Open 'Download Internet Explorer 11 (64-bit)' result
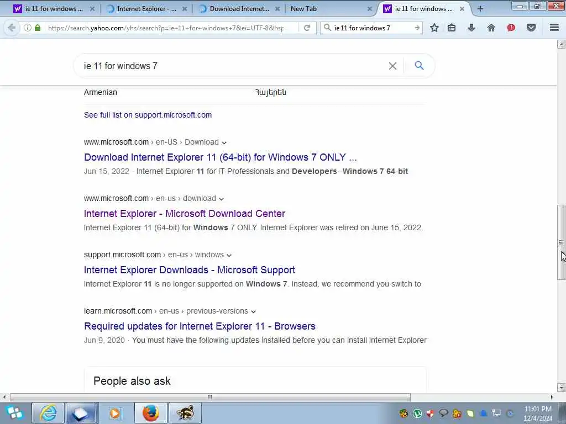 click(220, 157)
